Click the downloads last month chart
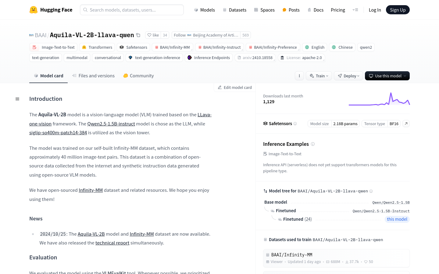 379,99
